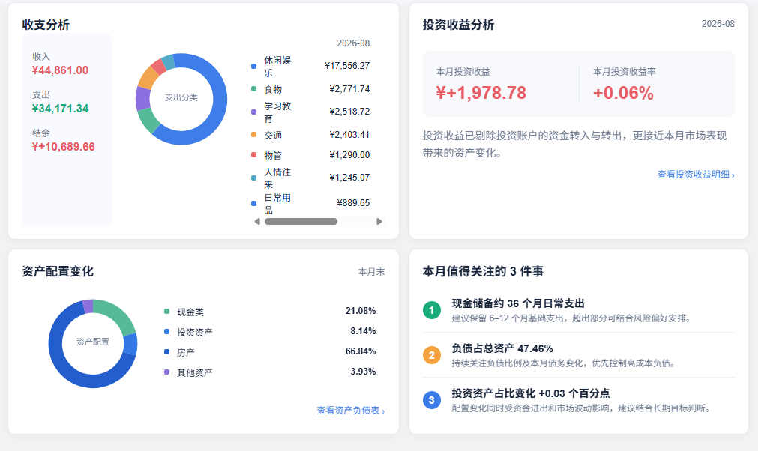The image size is (758, 451).
Task: Click the 物管 legend color dot
Action: (x=254, y=155)
